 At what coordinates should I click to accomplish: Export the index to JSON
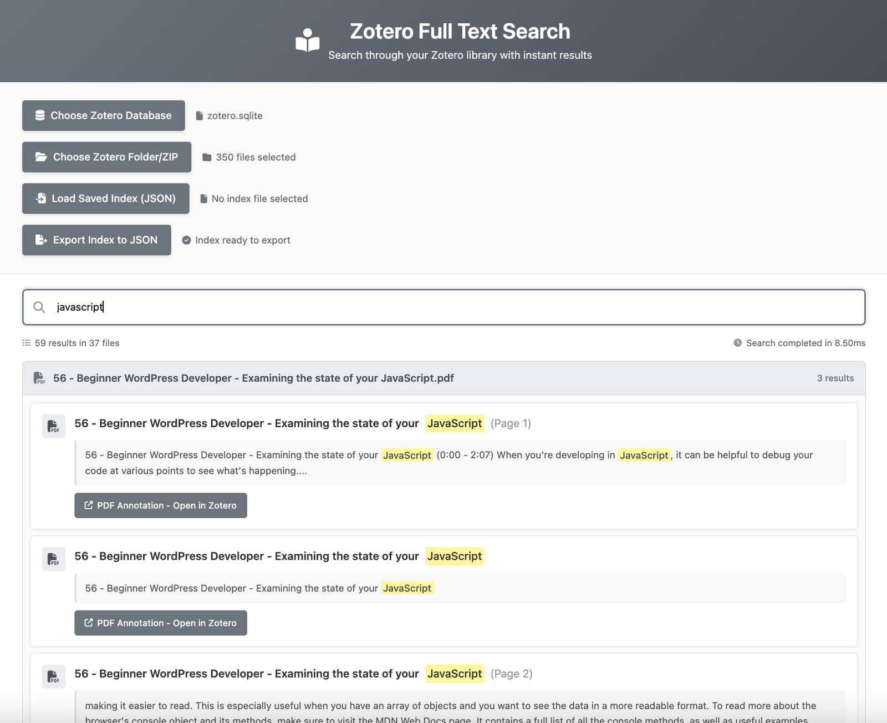click(x=96, y=240)
